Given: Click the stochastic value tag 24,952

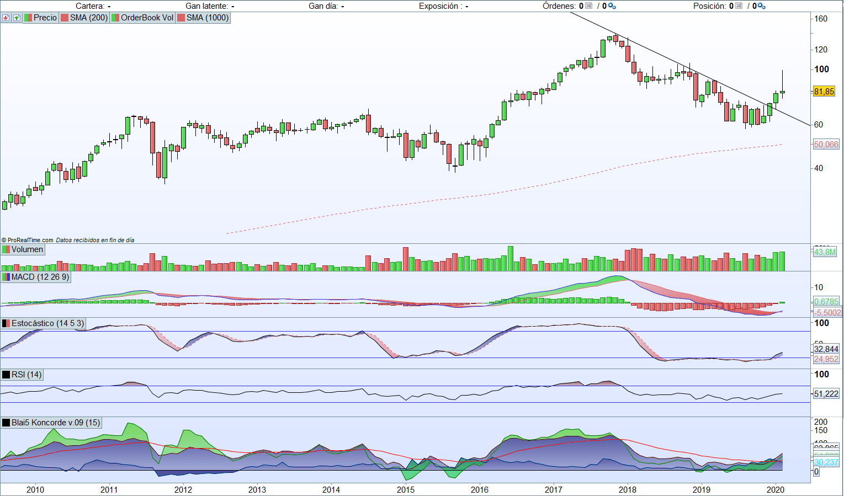Looking at the screenshot, I should (x=826, y=359).
